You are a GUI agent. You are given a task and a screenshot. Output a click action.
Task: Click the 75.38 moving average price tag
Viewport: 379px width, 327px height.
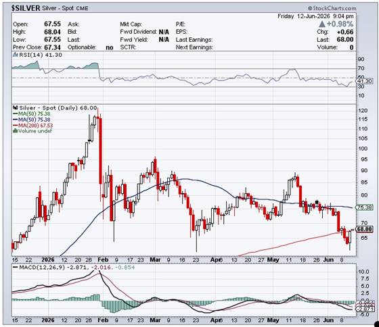click(364, 207)
